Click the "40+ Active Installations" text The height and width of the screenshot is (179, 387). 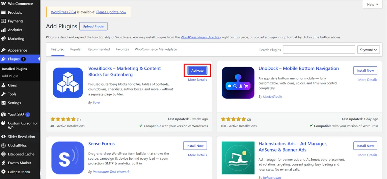67,126
